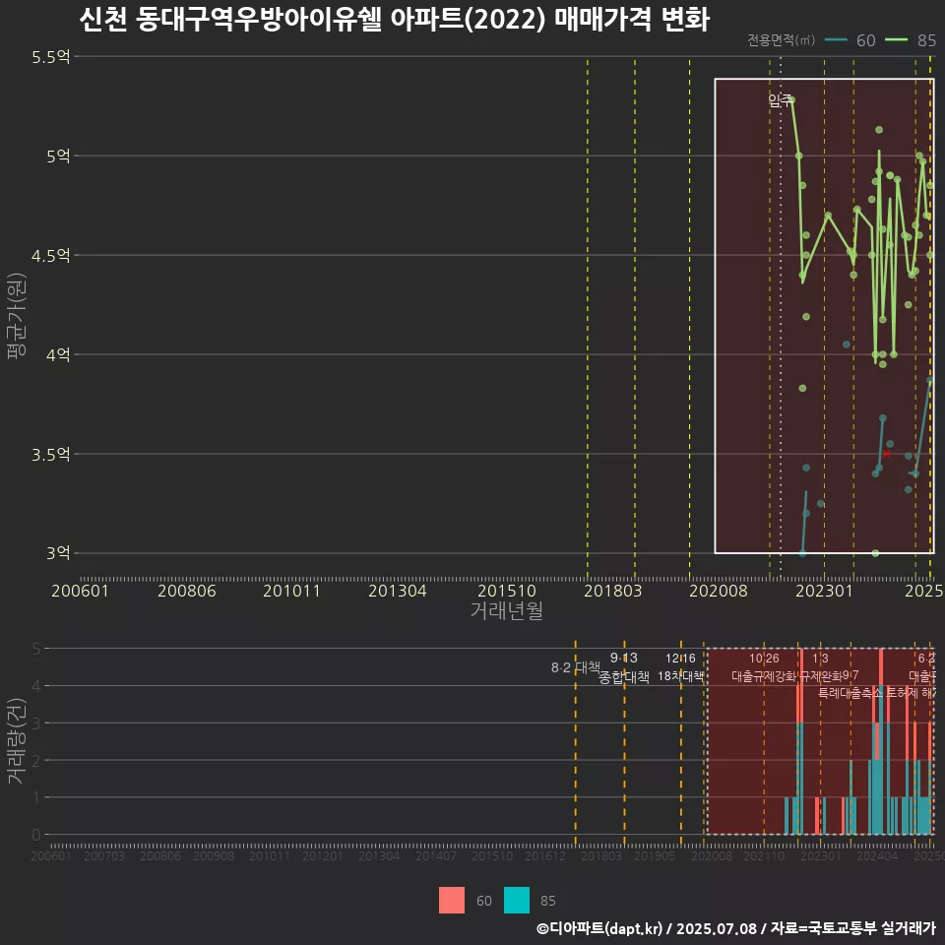The height and width of the screenshot is (945, 945).
Task: Click 201201 on the volume chart x-axis
Action: pyautogui.click(x=323, y=855)
